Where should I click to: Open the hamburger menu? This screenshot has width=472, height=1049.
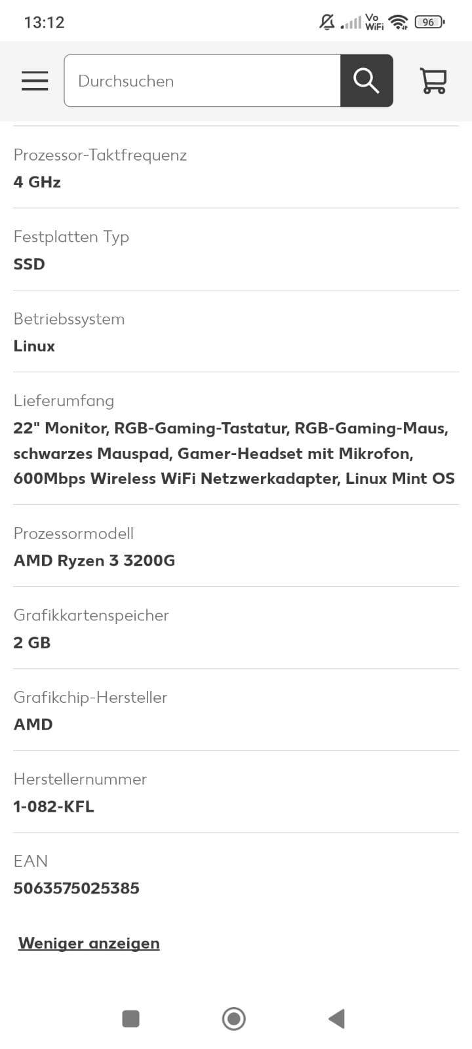[x=35, y=81]
